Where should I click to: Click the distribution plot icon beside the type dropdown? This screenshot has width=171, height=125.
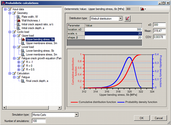click(127, 18)
